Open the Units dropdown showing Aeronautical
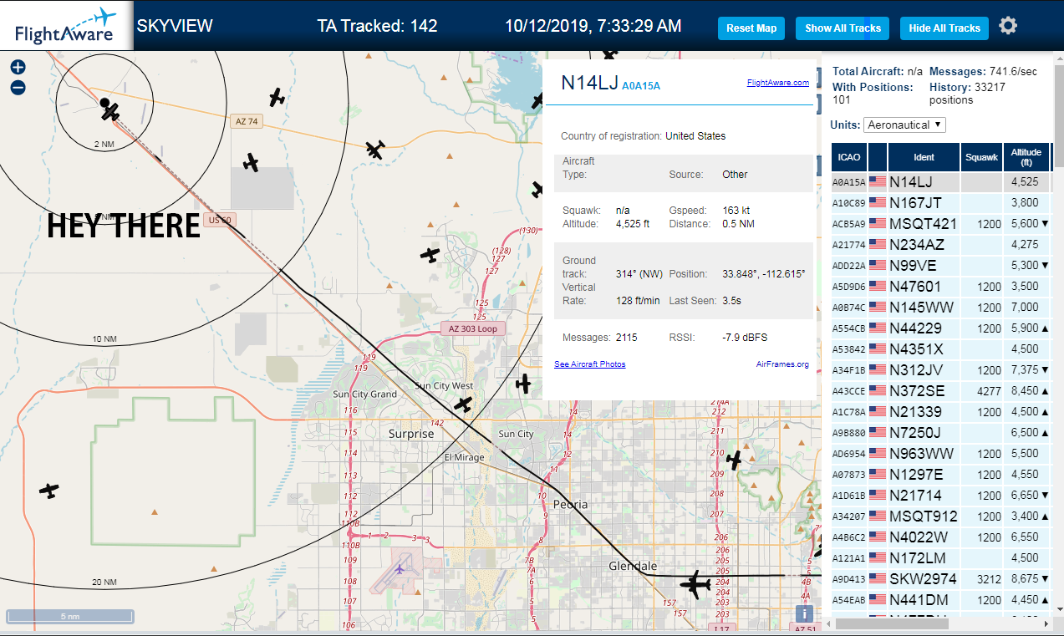 904,125
